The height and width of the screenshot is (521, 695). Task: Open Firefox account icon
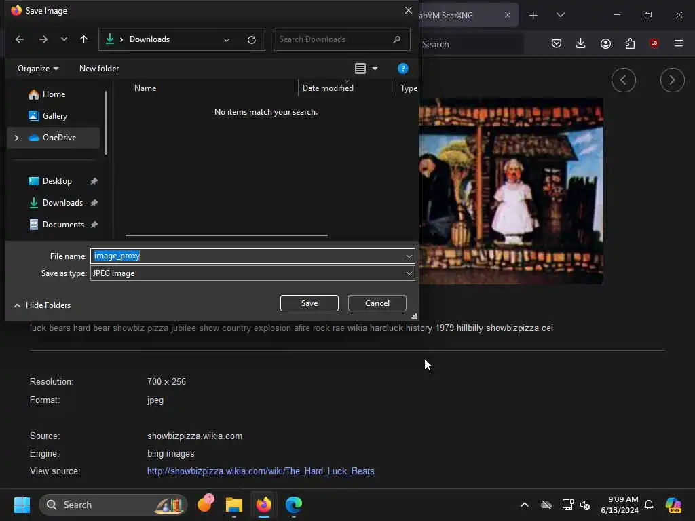pyautogui.click(x=605, y=43)
